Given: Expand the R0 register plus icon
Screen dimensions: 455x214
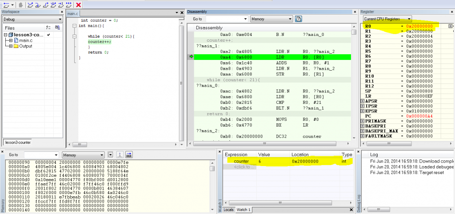Looking at the screenshot, I should point(450,26).
